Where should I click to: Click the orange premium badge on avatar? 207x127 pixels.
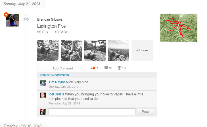coord(6,15)
